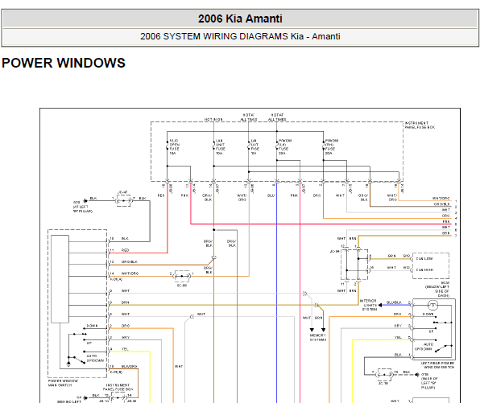Click the WHT arrowhead above Memory Systems
Screen dimensions: 480x403
click(x=312, y=330)
